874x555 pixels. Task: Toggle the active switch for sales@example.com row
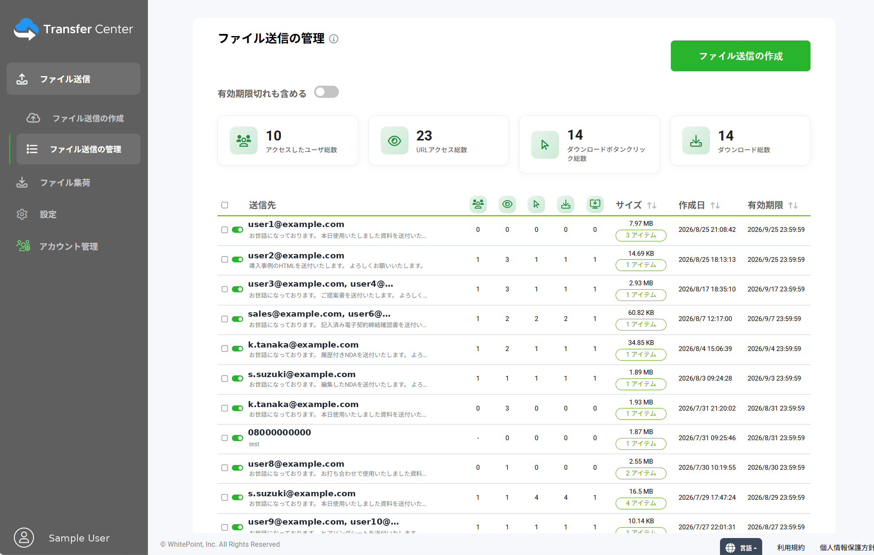238,319
